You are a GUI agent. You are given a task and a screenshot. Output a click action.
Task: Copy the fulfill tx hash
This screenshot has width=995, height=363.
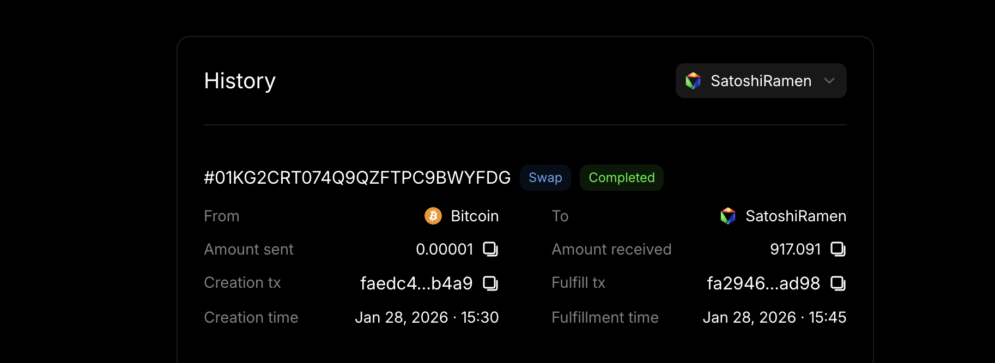point(838,283)
